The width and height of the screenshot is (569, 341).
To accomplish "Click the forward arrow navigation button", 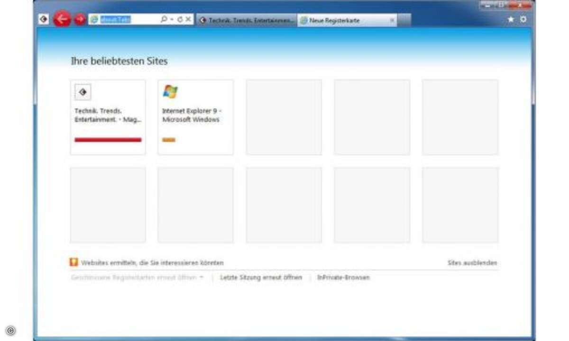I will coord(80,19).
